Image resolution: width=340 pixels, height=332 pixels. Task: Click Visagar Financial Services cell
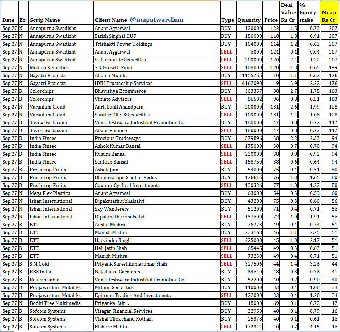coord(157,311)
